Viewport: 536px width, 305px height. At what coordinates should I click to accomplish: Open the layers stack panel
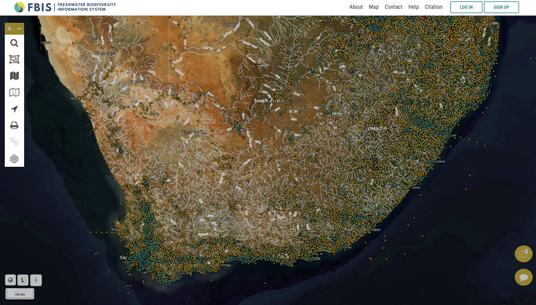click(x=14, y=159)
